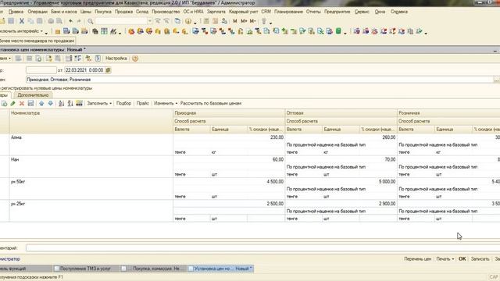
Task: Click the Прайс button
Action: (142, 103)
